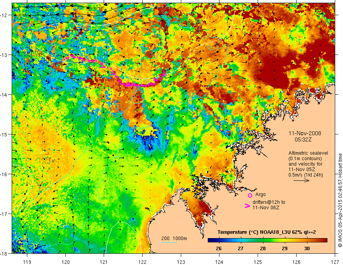The width and height of the screenshot is (343, 265).
Task: Click the 'Argo' legend label
Action: (x=260, y=194)
